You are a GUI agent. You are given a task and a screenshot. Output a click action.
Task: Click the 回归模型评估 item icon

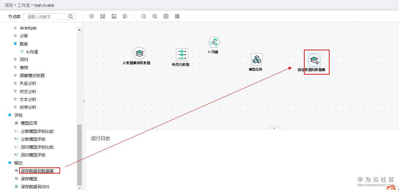(x=16, y=155)
